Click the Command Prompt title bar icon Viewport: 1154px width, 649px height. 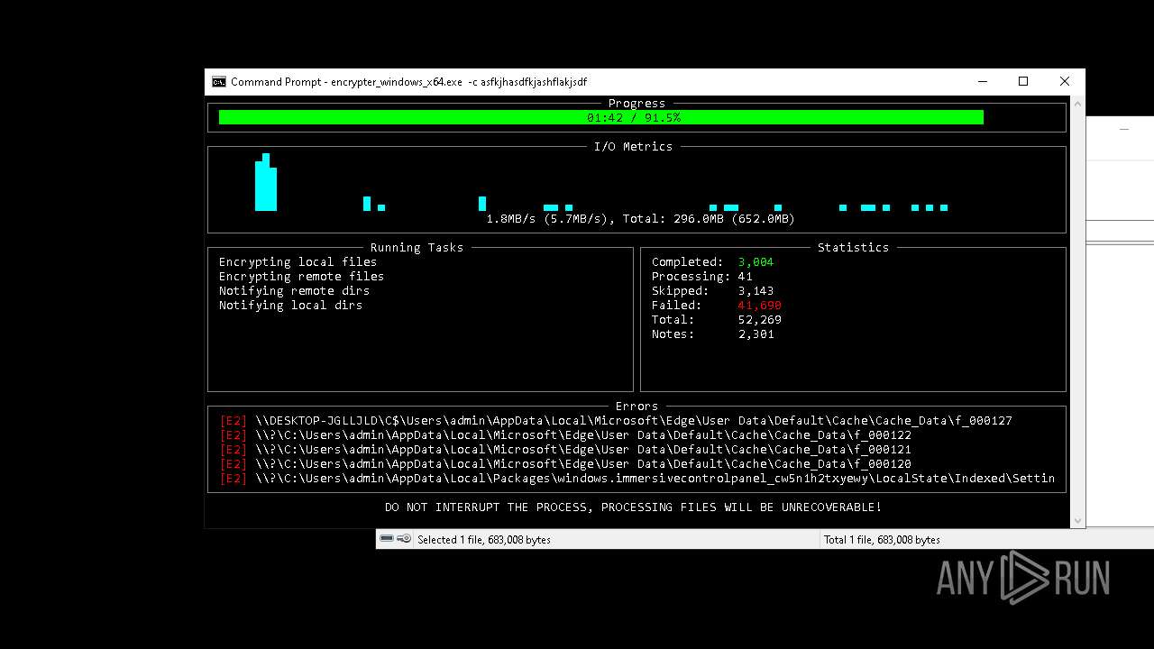tap(219, 82)
